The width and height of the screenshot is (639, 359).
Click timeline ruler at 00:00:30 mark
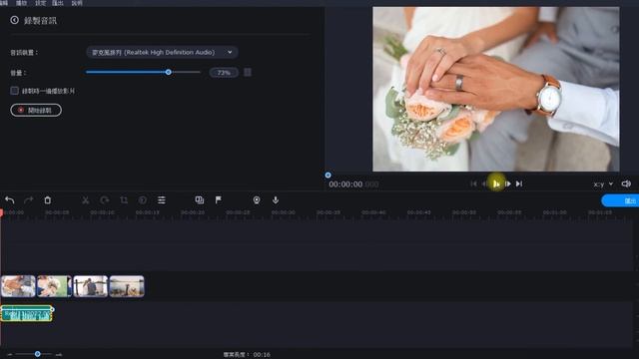click(x=283, y=212)
